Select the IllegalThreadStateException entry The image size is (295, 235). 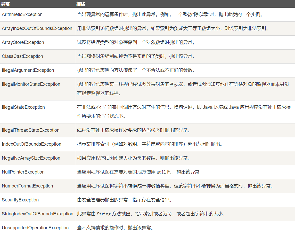pos(31,130)
